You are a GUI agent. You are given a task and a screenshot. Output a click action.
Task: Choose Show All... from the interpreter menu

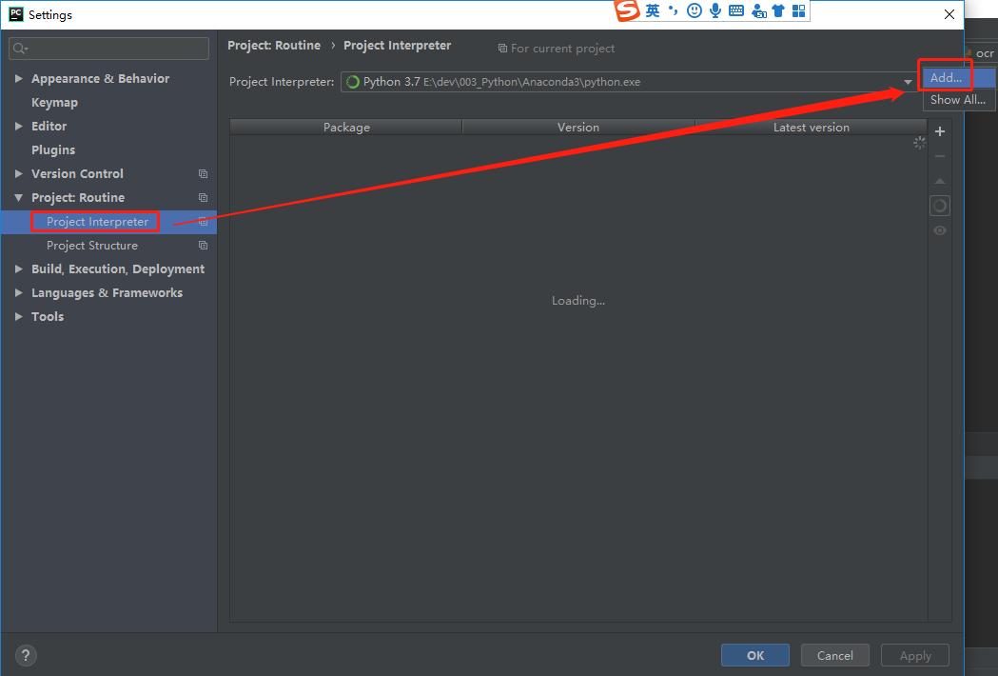(x=957, y=99)
